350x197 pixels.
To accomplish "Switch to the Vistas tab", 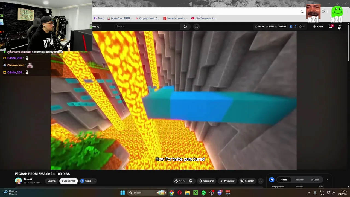I will (284, 180).
